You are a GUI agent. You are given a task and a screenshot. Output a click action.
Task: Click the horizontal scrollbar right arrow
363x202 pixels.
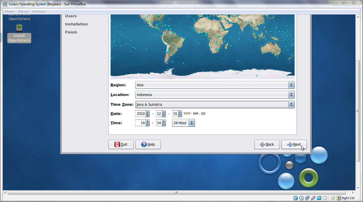353,193
